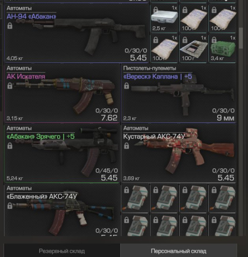Select the top-right artifact container in the grid
This screenshot has width=248, height=257.
[222, 199]
